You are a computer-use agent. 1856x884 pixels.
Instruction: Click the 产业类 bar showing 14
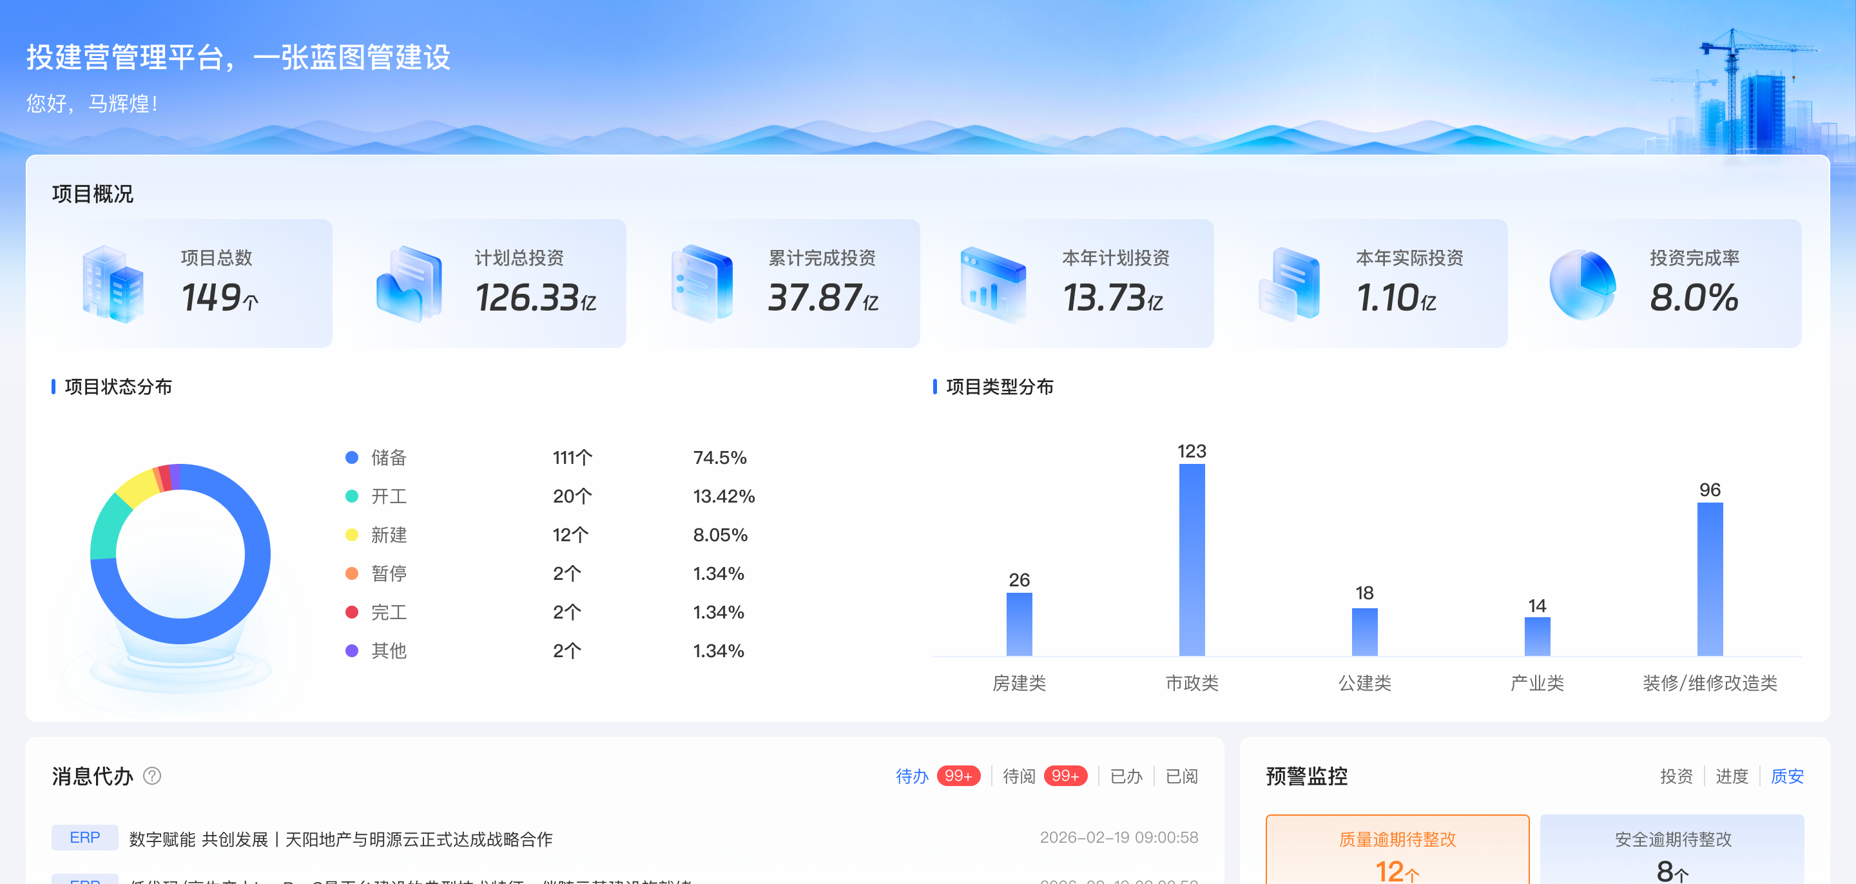[1537, 636]
